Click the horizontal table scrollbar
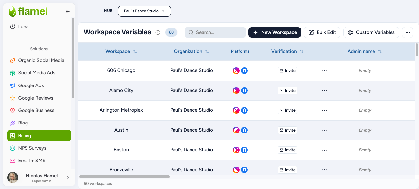419x189 pixels. (124, 177)
